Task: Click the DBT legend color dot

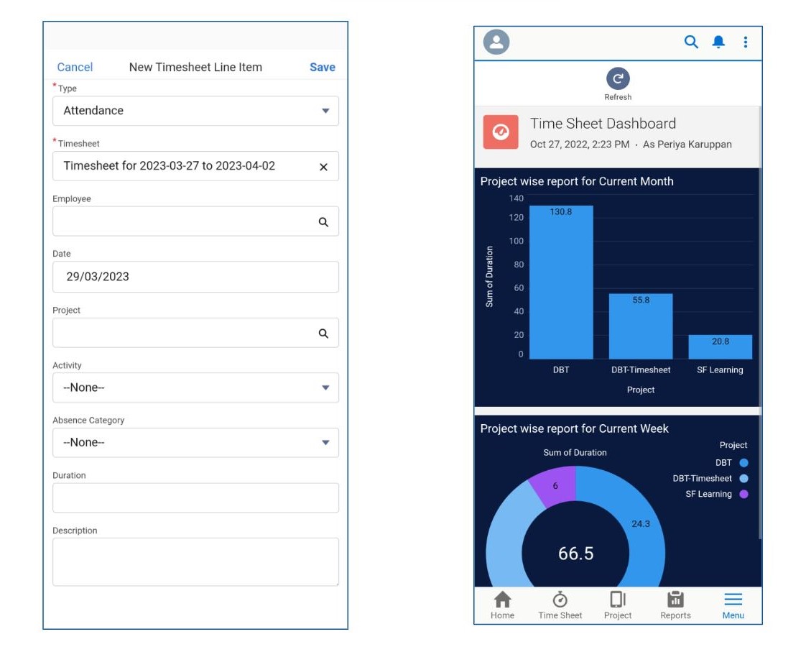Action: [x=744, y=462]
